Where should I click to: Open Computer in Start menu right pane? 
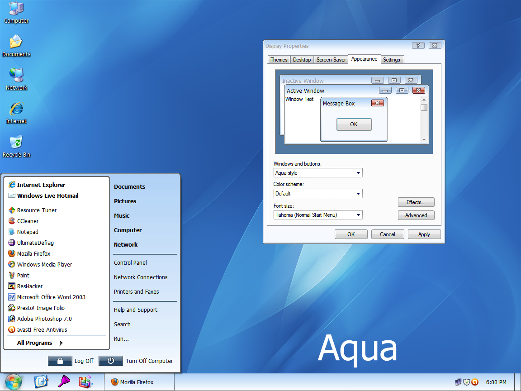click(128, 230)
